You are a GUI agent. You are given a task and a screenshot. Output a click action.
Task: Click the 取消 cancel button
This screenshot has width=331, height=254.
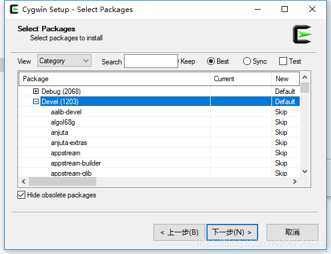tap(292, 232)
